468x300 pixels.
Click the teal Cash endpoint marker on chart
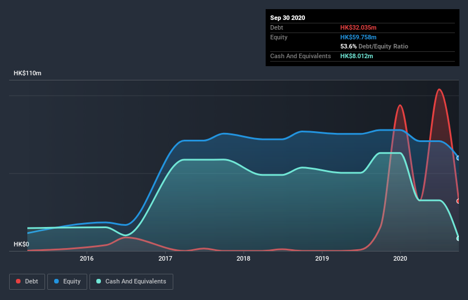[x=458, y=238]
